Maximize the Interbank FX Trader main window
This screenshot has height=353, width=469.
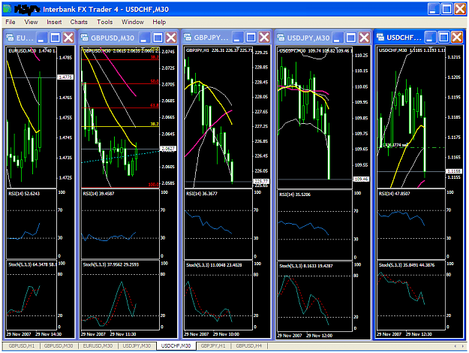click(447, 9)
